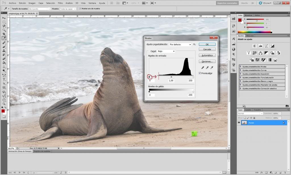291x175 pixels.
Task: Add an Invert adjustment
Action: tap(252, 60)
